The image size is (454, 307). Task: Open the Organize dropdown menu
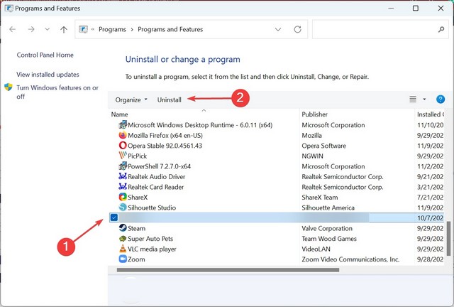pyautogui.click(x=131, y=100)
